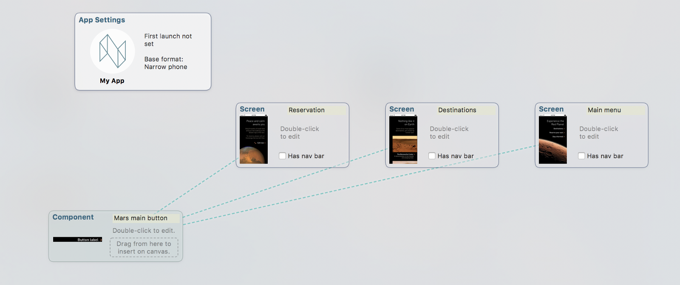Image resolution: width=680 pixels, height=285 pixels.
Task: Click the Main menu name field
Action: [616, 110]
